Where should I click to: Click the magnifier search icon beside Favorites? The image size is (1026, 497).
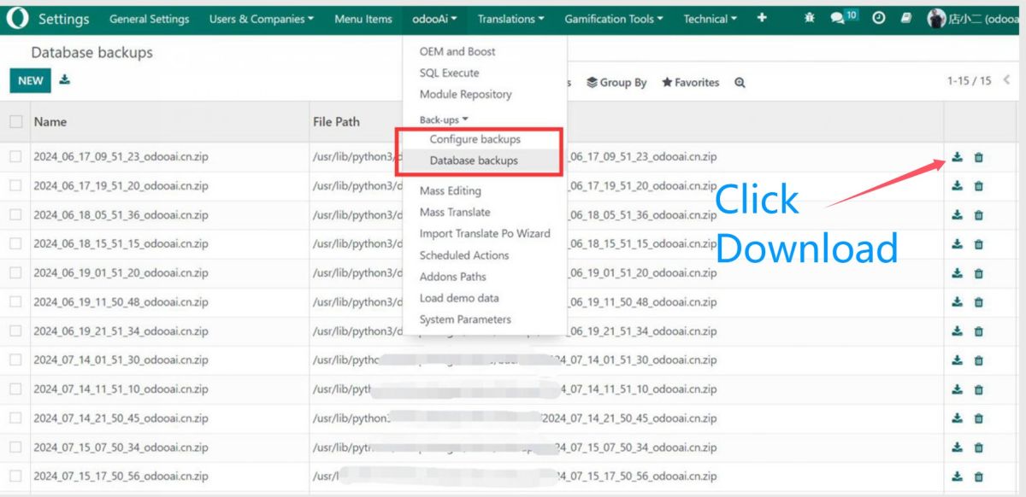pos(740,83)
